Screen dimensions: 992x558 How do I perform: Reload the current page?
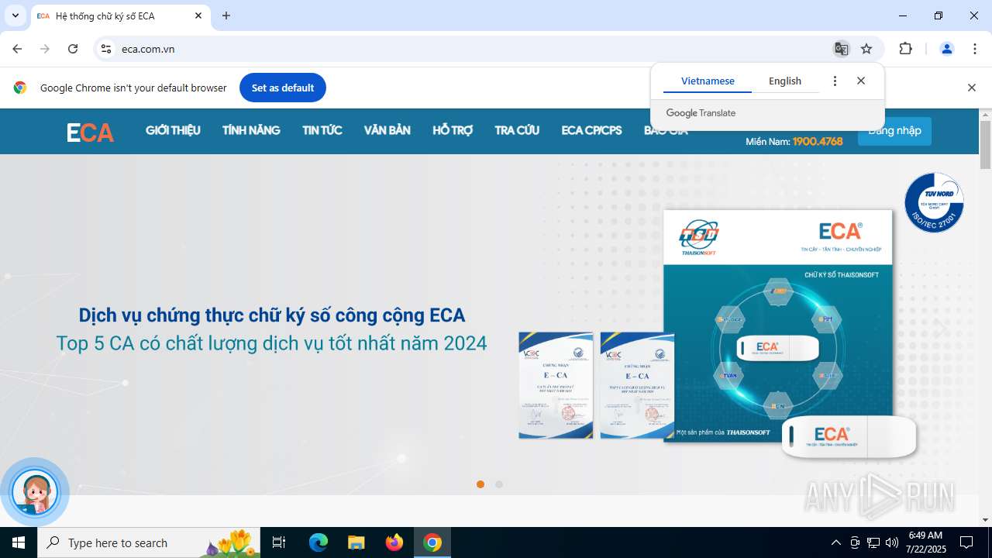point(73,49)
